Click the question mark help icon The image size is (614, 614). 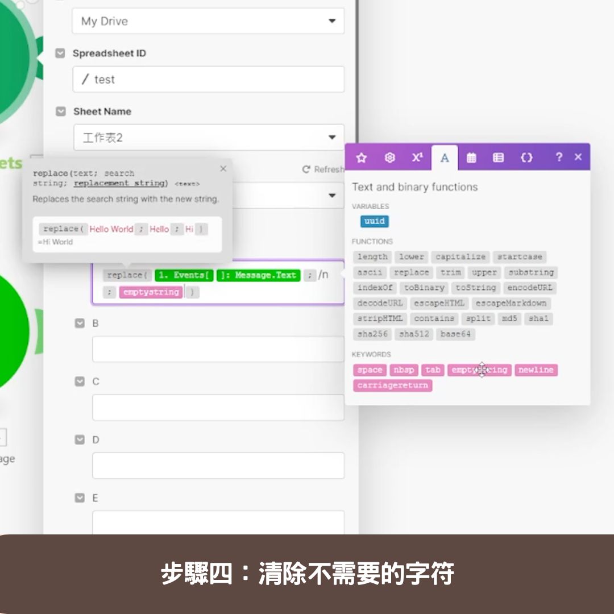click(x=559, y=157)
